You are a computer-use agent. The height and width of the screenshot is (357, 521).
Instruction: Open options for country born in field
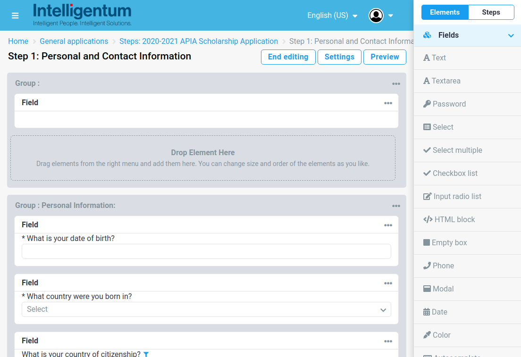point(388,283)
